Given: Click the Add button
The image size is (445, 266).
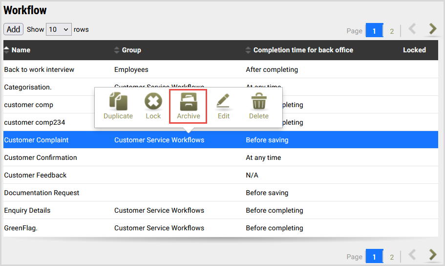Looking at the screenshot, I should 13,29.
